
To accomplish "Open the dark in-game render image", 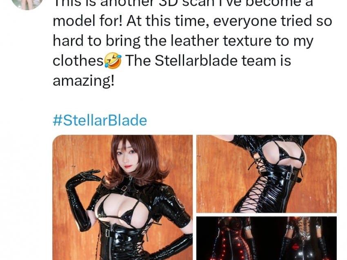I will coord(267,238).
